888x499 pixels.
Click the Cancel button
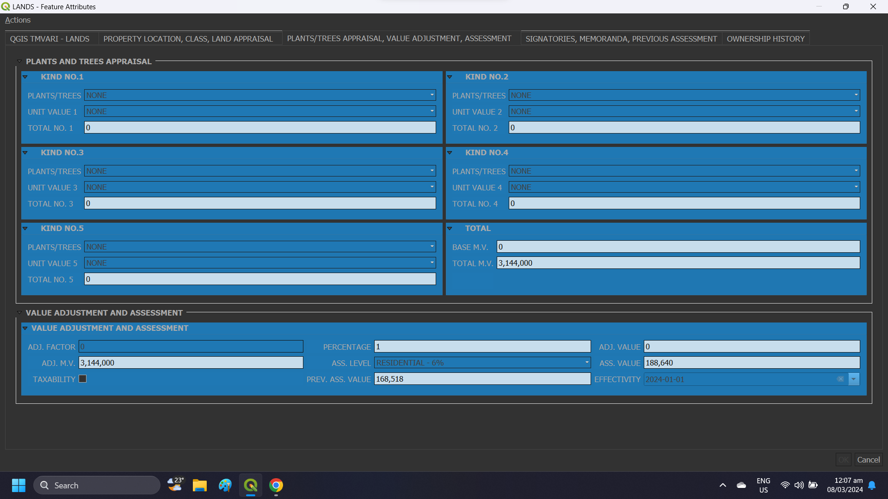point(868,460)
